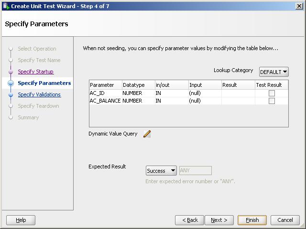Select the AC_BALANCE parameter cell

(x=106, y=101)
